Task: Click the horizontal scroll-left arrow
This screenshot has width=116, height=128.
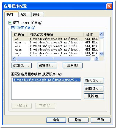Action: tap(14, 58)
